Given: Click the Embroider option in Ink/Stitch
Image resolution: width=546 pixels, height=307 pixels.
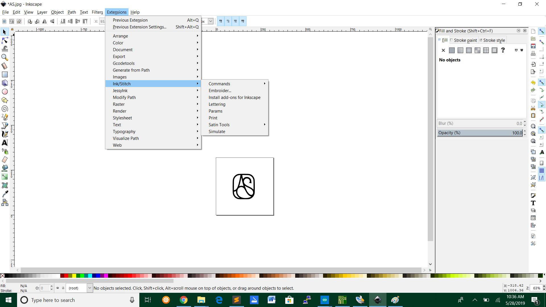Looking at the screenshot, I should 220,90.
